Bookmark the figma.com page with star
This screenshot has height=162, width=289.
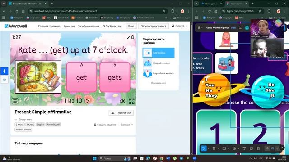tap(260, 11)
